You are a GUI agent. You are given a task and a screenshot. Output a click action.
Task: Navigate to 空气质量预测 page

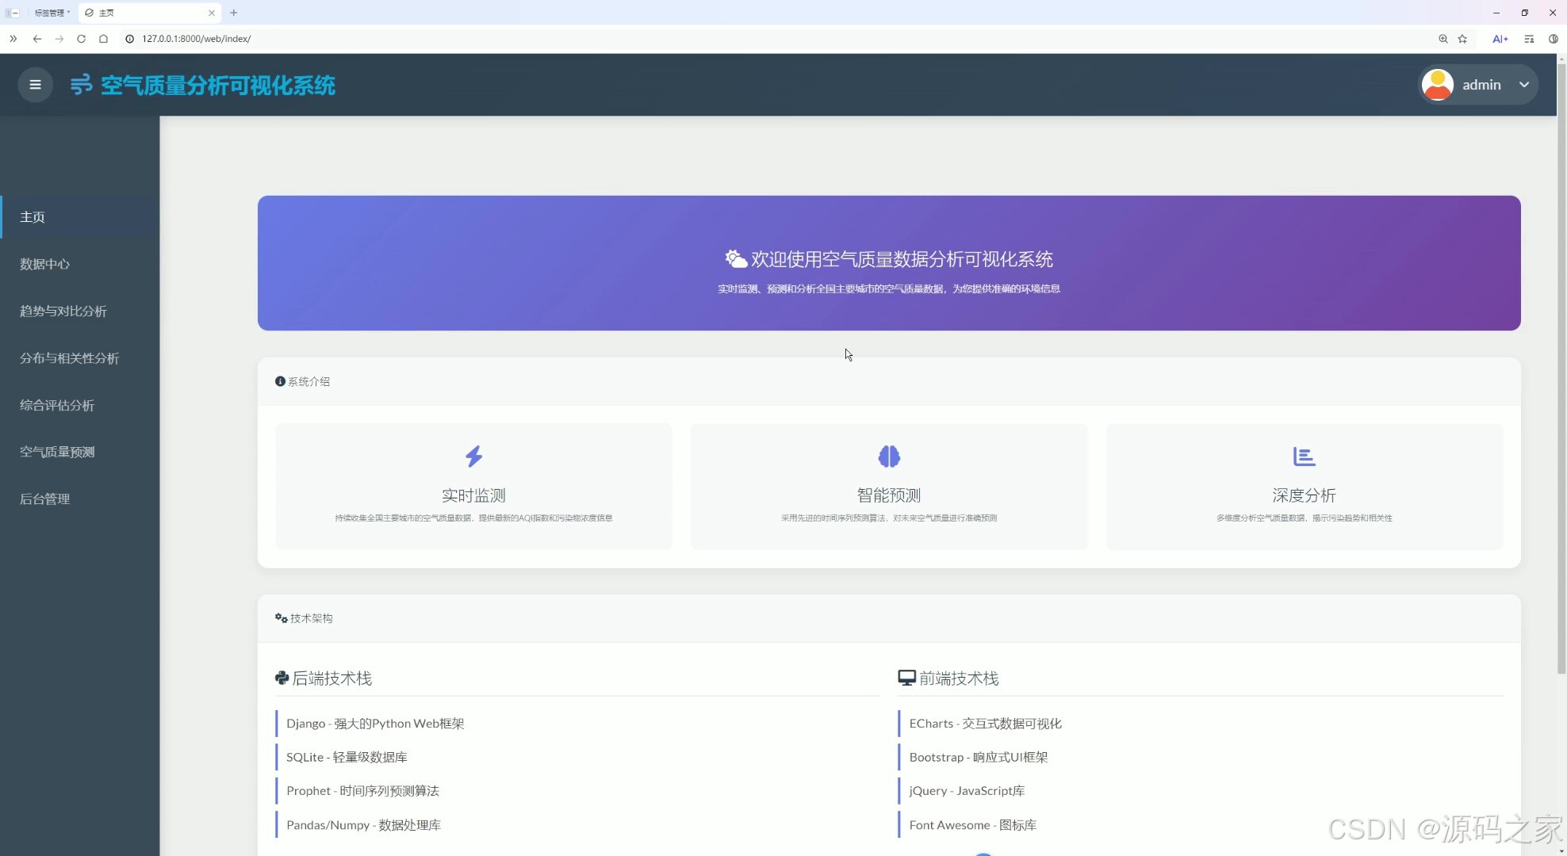(x=57, y=452)
